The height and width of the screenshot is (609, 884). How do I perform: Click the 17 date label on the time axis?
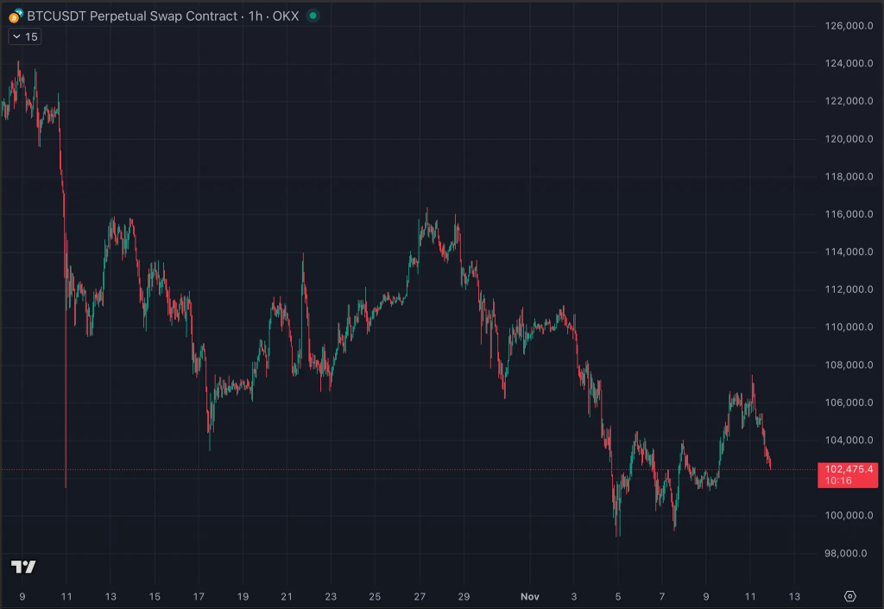click(x=199, y=596)
